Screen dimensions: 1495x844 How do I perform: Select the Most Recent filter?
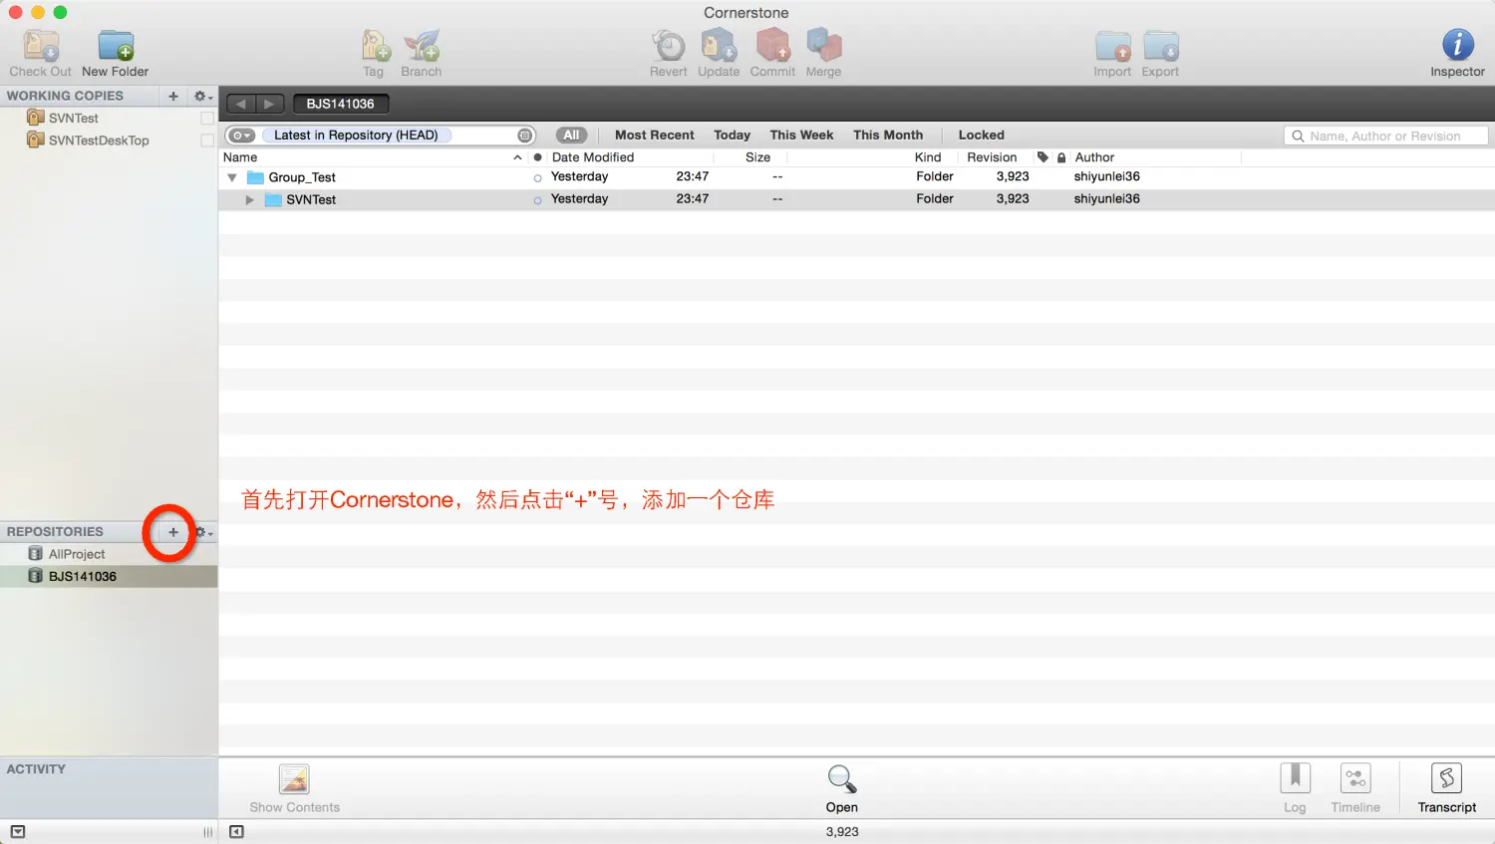[654, 136]
